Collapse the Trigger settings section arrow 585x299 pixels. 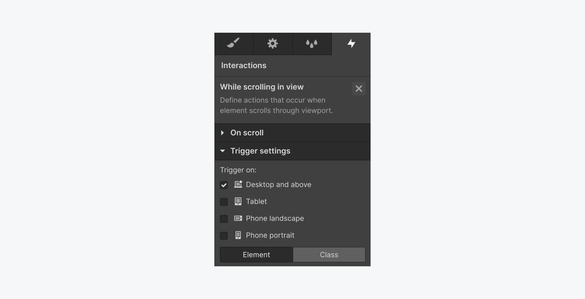pyautogui.click(x=222, y=151)
